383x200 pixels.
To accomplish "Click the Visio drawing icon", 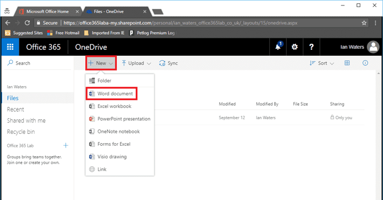I will (92, 157).
